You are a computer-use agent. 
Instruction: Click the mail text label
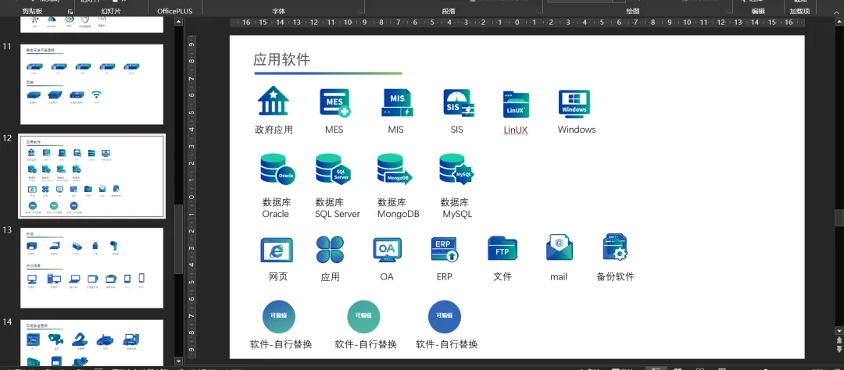(x=559, y=277)
